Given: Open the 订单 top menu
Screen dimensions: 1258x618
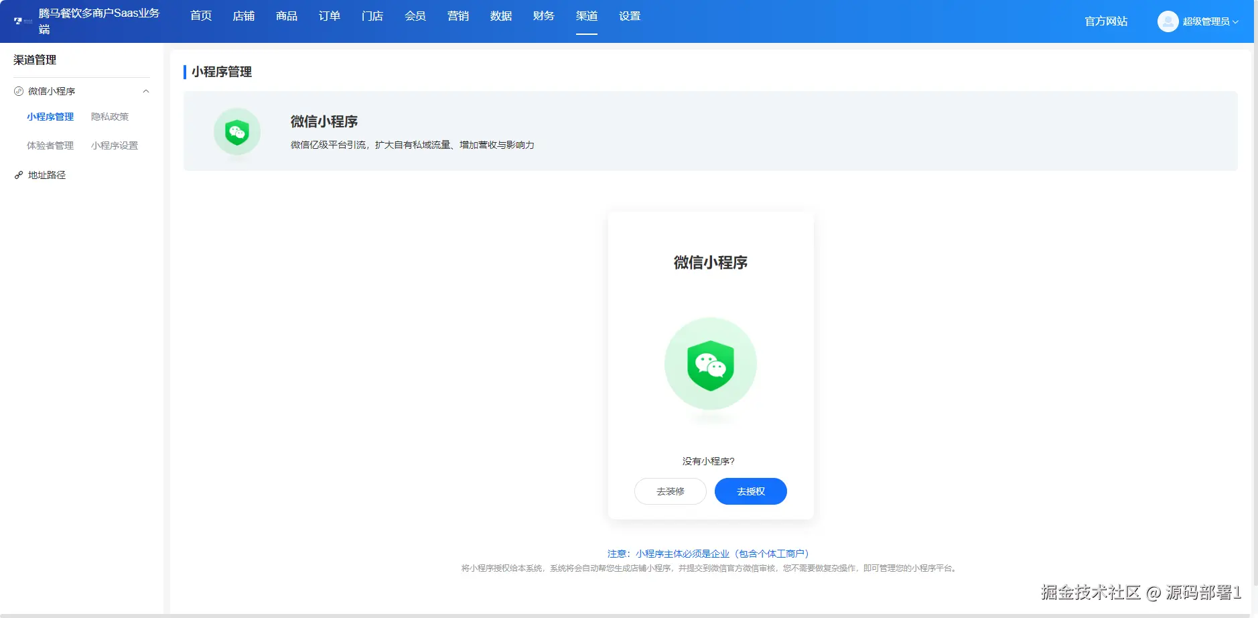Looking at the screenshot, I should (330, 16).
